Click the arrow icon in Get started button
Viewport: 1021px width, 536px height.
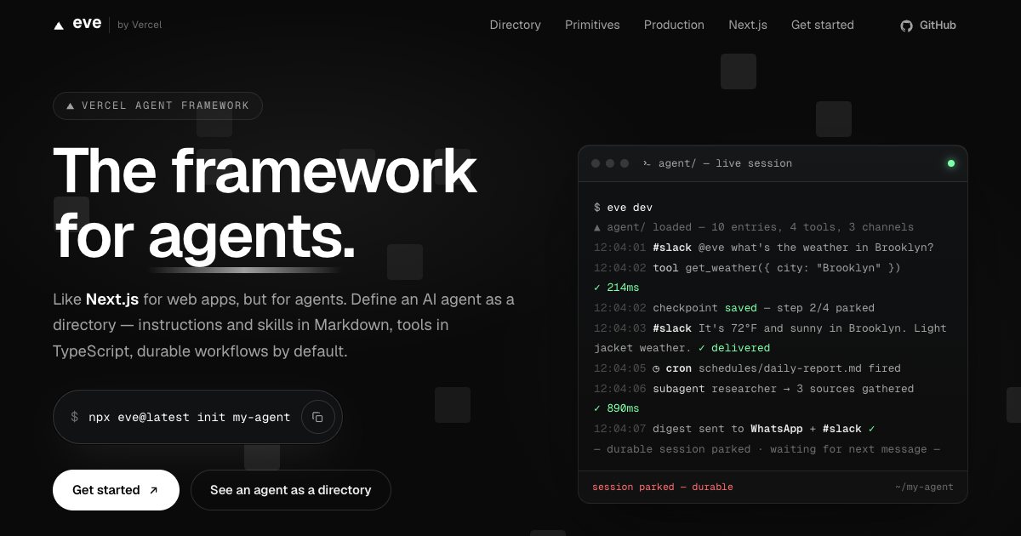tap(153, 490)
